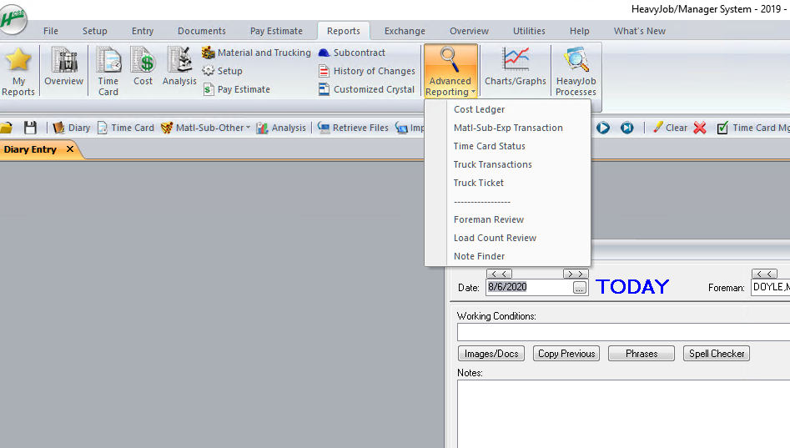Open Time Card from quick toolbar
Image resolution: width=790 pixels, height=448 pixels.
coord(125,128)
